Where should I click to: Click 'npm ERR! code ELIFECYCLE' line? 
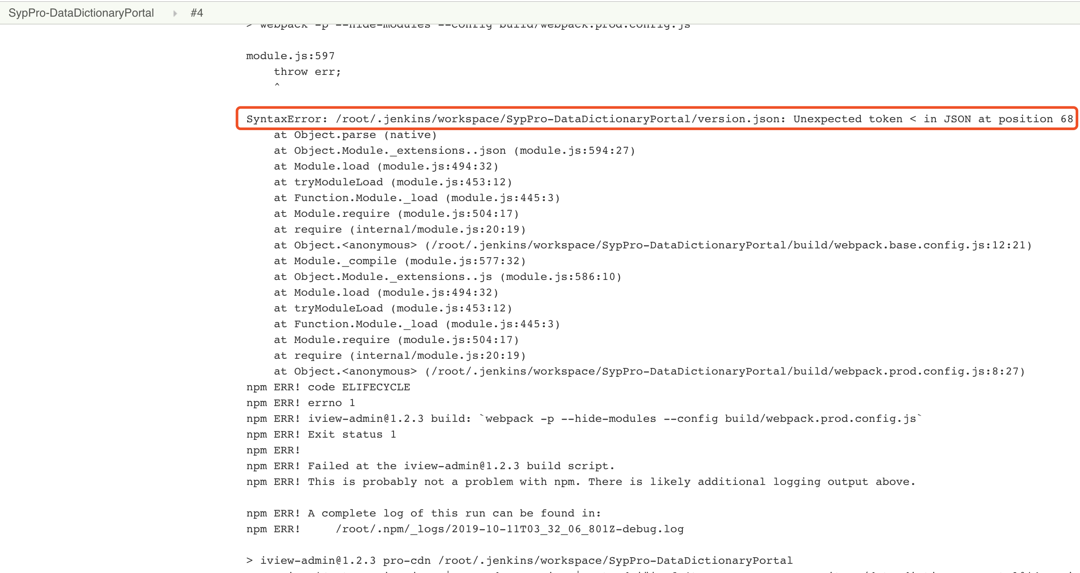[x=328, y=387]
